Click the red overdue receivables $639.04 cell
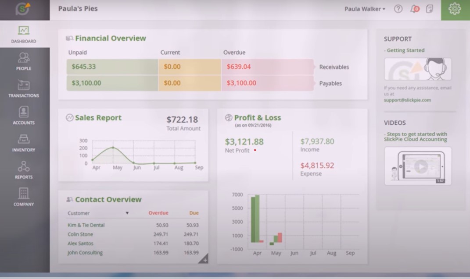The image size is (470, 279). [x=267, y=67]
